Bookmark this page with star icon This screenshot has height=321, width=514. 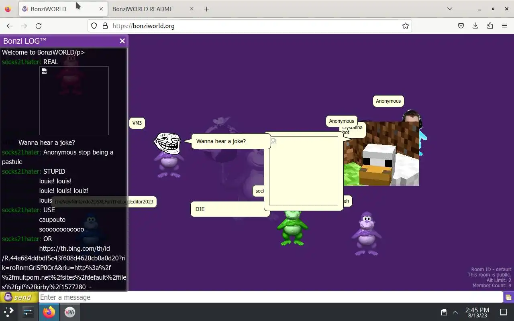point(406,26)
